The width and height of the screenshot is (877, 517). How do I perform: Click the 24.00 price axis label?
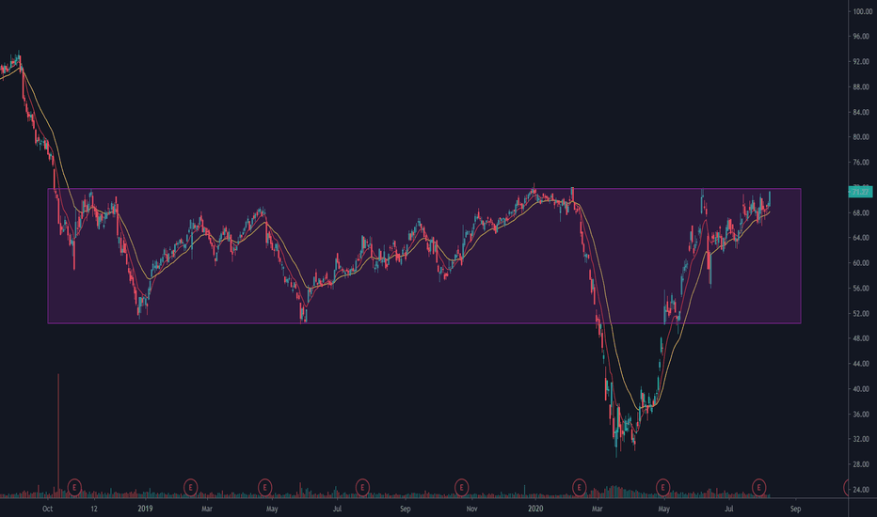(861, 490)
